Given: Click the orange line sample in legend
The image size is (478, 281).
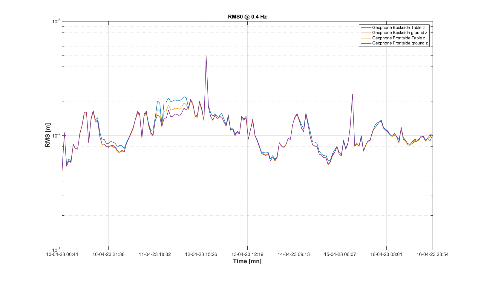Looking at the screenshot, I should pos(366,33).
